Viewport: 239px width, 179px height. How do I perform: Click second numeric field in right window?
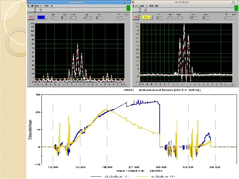click(x=170, y=18)
